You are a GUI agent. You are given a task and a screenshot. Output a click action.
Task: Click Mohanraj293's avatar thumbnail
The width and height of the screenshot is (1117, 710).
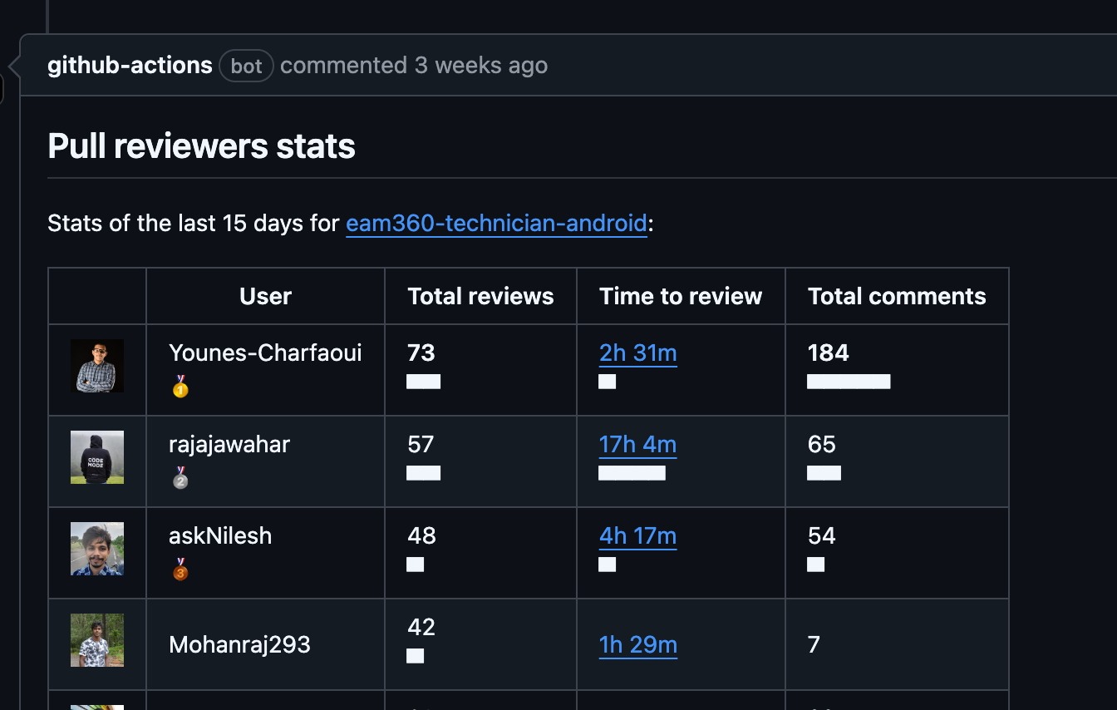[x=97, y=640]
